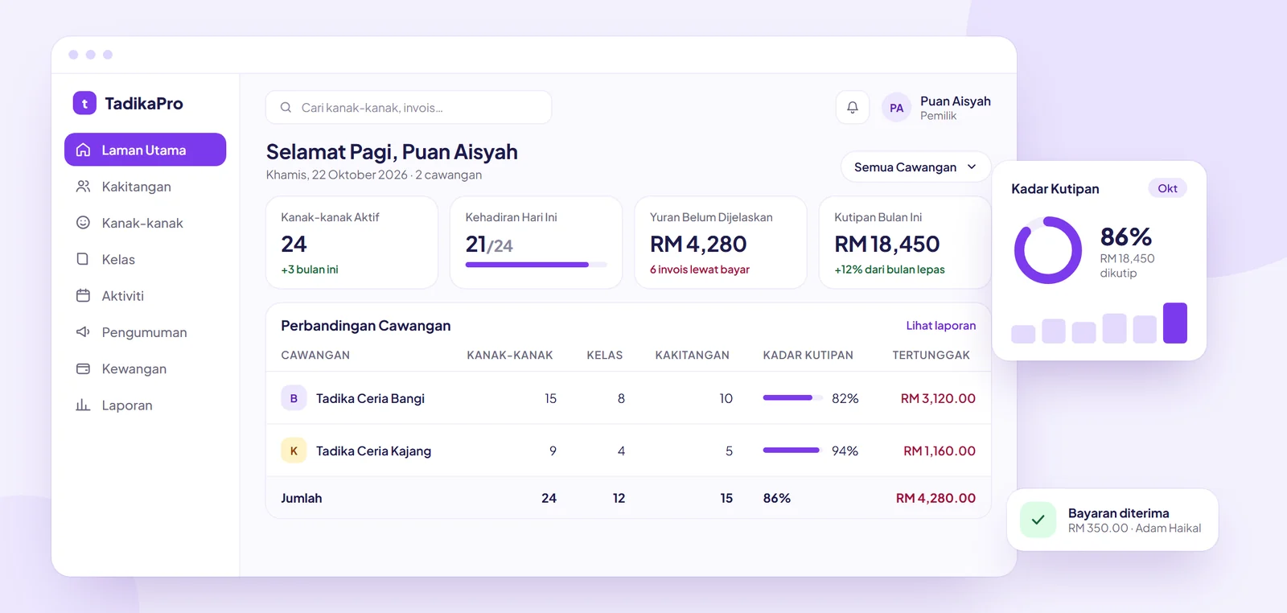This screenshot has width=1287, height=613.
Task: Click the home icon in Laman Utama
Action: tap(83, 150)
